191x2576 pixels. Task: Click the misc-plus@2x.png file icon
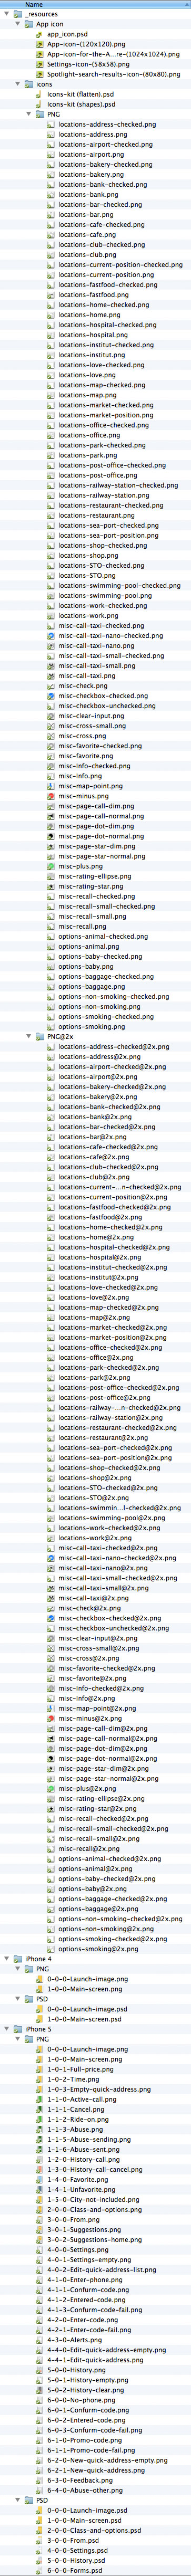pos(51,1788)
